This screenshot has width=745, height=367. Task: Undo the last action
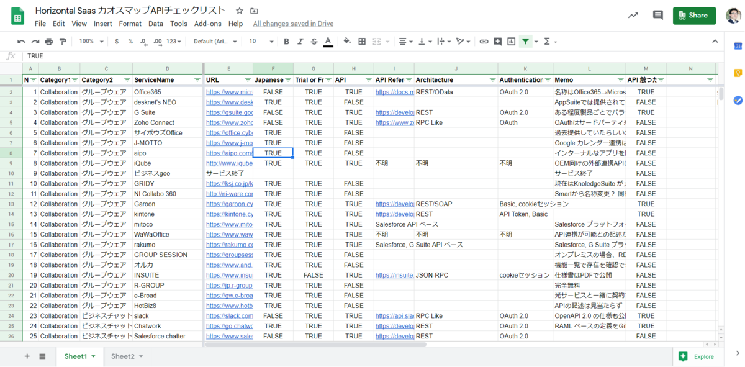[21, 42]
